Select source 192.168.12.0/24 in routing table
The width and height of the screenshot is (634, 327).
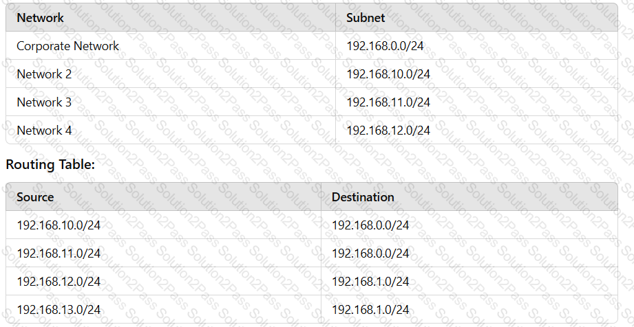point(59,282)
